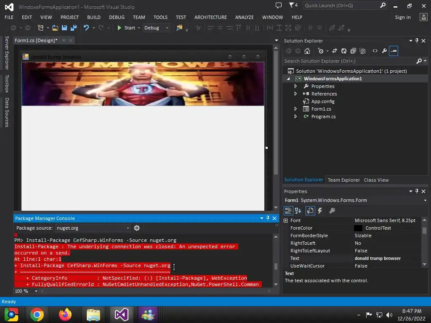This screenshot has width=431, height=323.
Task: Toggle Properties page view in Properties panel
Action: coord(310,211)
